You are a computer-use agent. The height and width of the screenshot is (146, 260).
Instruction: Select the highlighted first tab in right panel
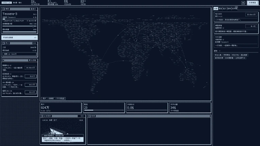(x=216, y=8)
